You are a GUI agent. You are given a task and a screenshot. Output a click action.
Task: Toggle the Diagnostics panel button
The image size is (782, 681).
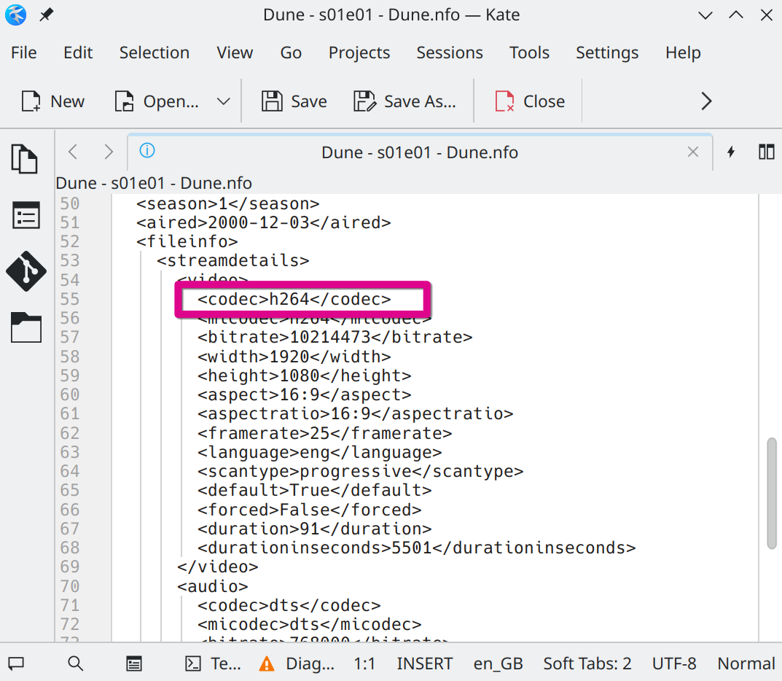tap(297, 664)
